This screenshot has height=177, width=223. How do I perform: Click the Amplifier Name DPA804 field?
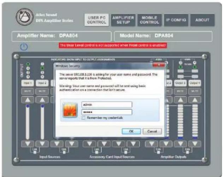[x=61, y=36]
